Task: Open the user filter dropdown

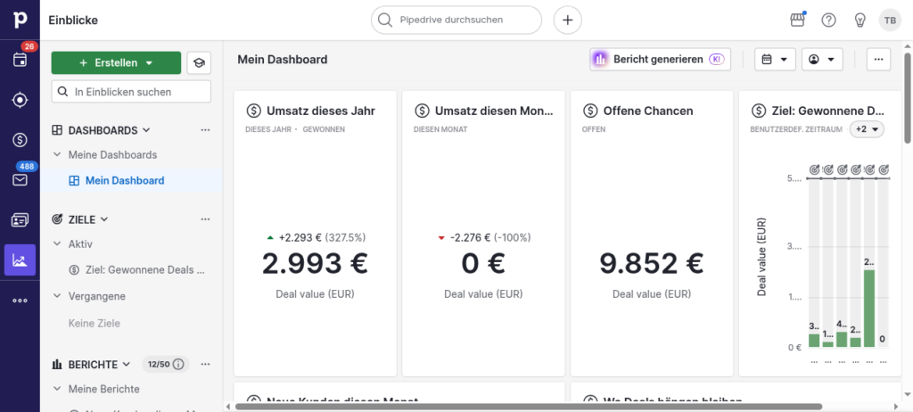Action: 822,59
